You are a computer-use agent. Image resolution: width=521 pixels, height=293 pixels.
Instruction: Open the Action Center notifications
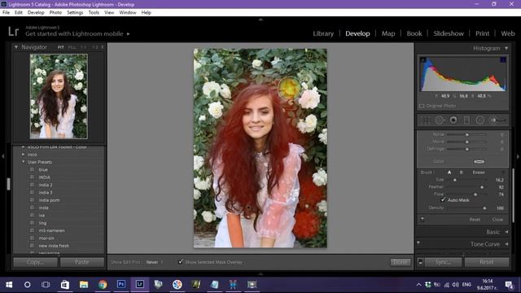(x=509, y=285)
